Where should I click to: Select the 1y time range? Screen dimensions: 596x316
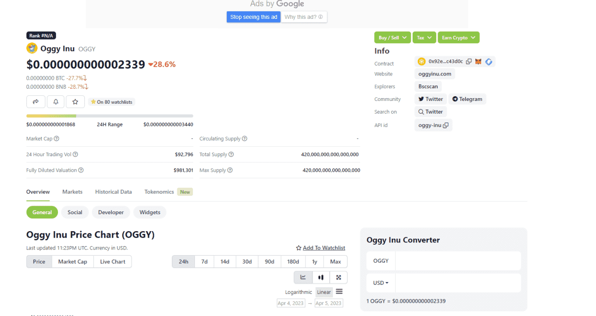pyautogui.click(x=315, y=262)
